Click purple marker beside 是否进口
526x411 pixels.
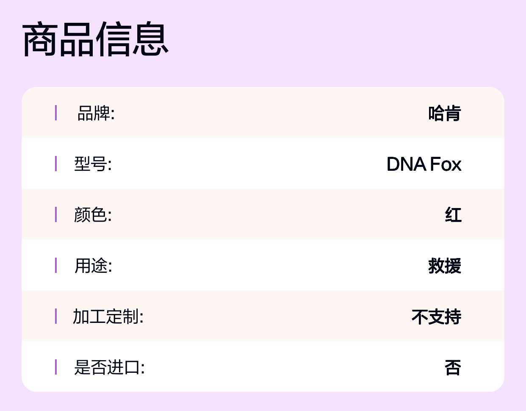pos(56,367)
